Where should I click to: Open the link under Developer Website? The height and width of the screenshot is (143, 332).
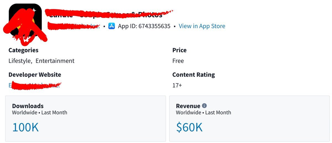point(34,85)
